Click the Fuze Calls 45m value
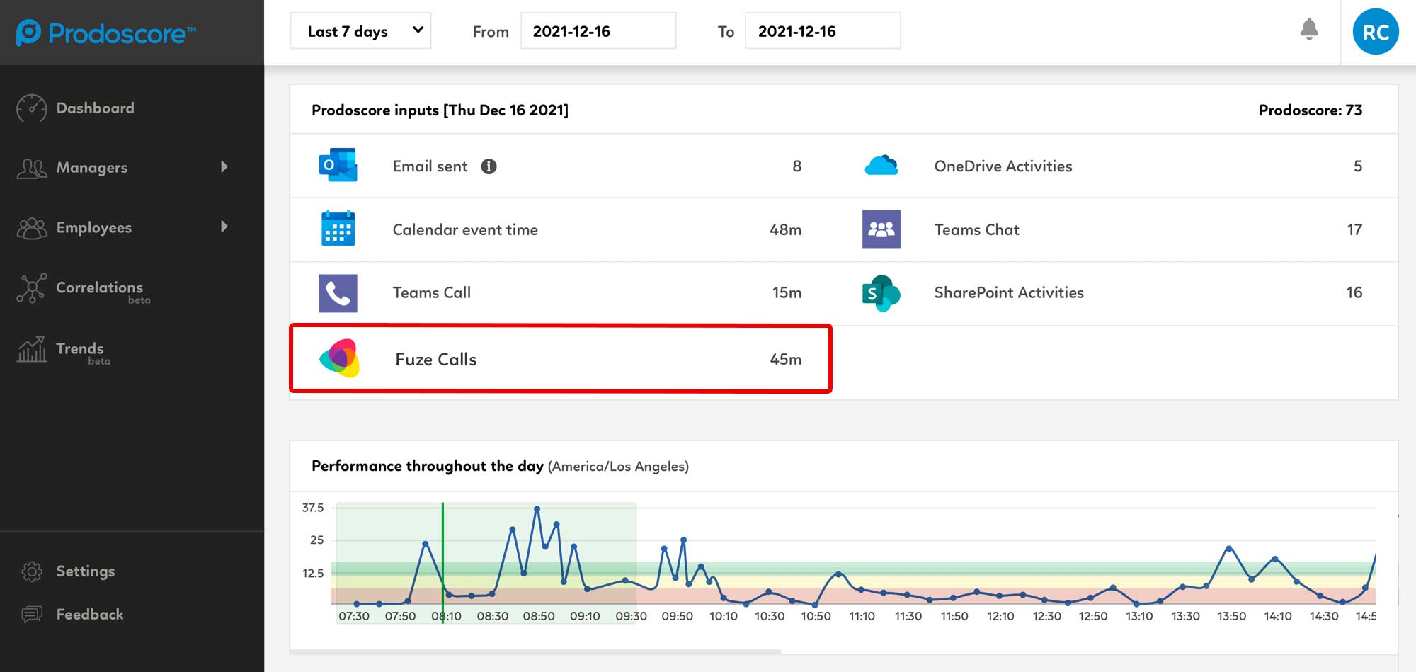Screen dimensions: 1416x672 pyautogui.click(x=785, y=359)
